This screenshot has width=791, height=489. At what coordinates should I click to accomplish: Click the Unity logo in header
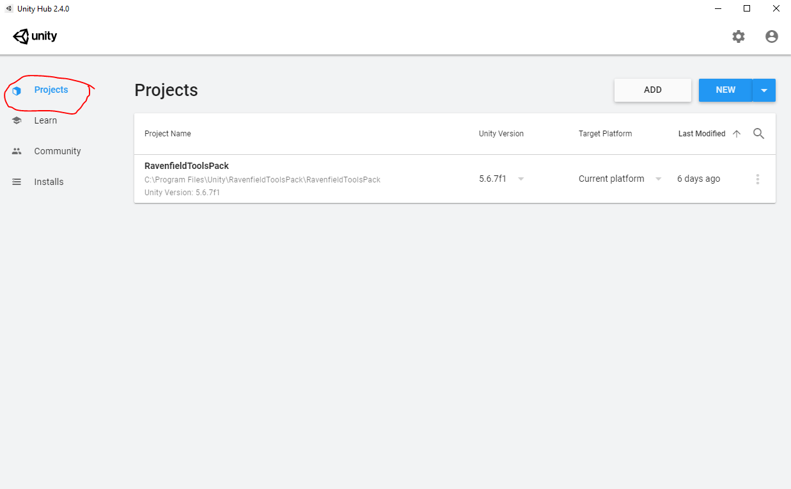tap(35, 36)
